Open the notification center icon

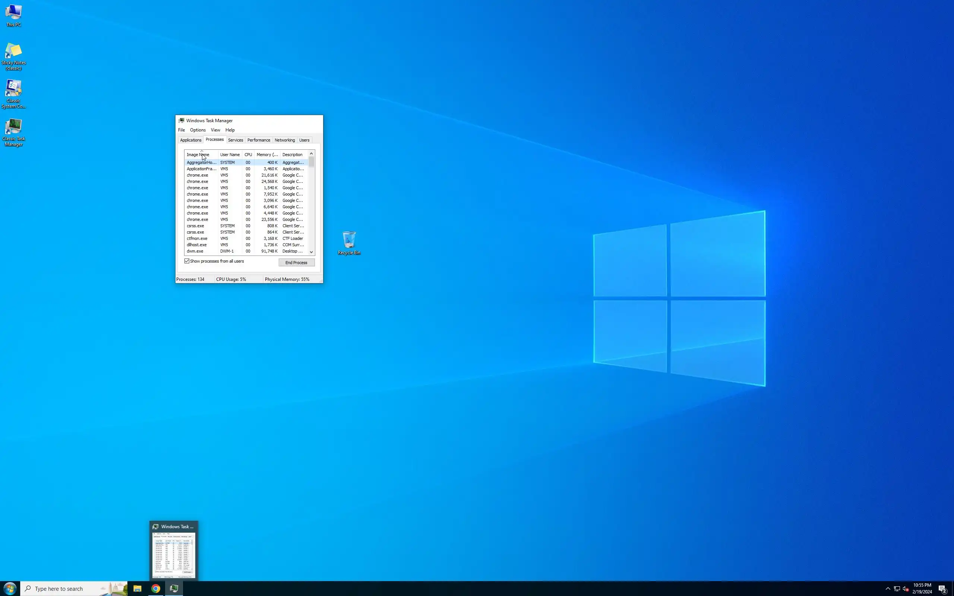click(942, 589)
